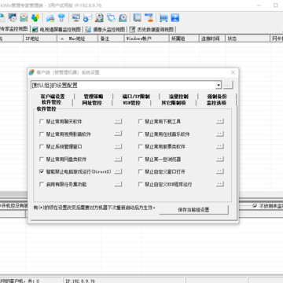Click the cascading windows toolbar icon

pos(111,18)
